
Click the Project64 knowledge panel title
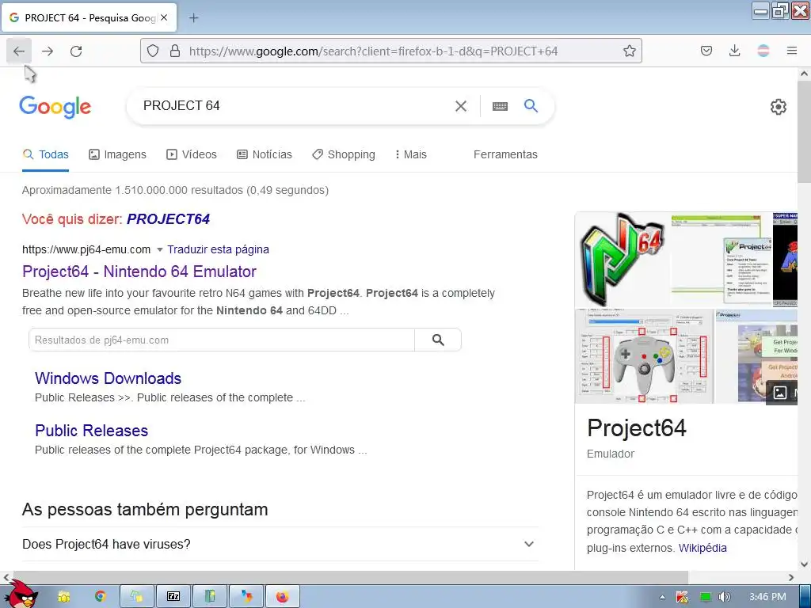click(x=637, y=428)
